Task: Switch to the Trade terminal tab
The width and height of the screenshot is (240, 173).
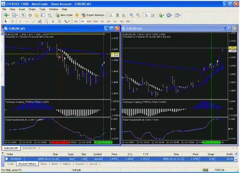Action: pos(11,164)
